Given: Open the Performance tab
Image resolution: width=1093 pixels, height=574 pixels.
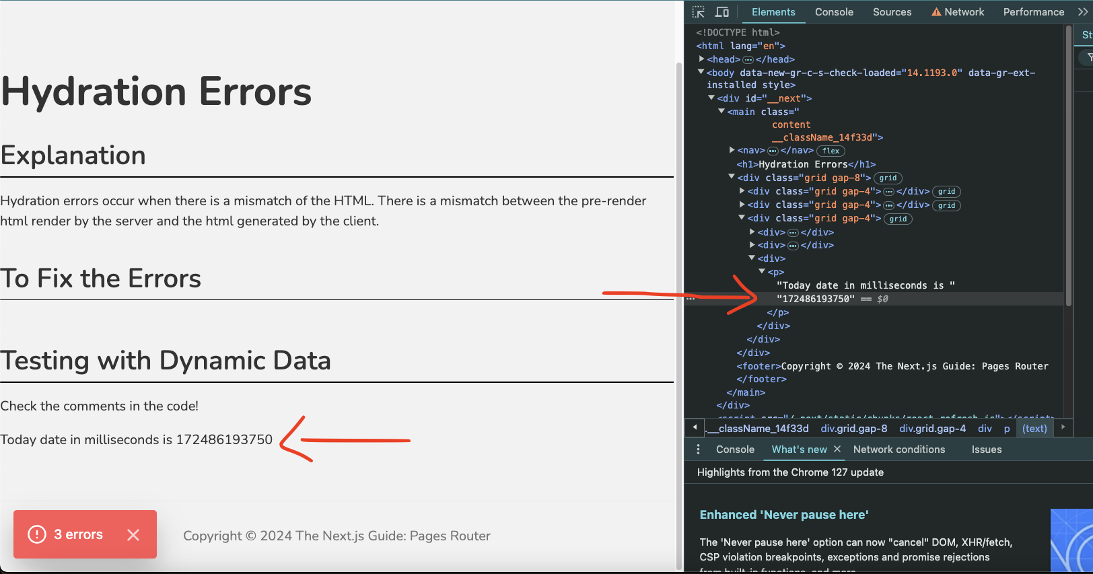Looking at the screenshot, I should 1033,12.
